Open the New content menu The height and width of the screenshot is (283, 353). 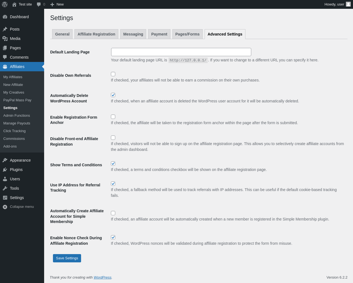point(57,4)
